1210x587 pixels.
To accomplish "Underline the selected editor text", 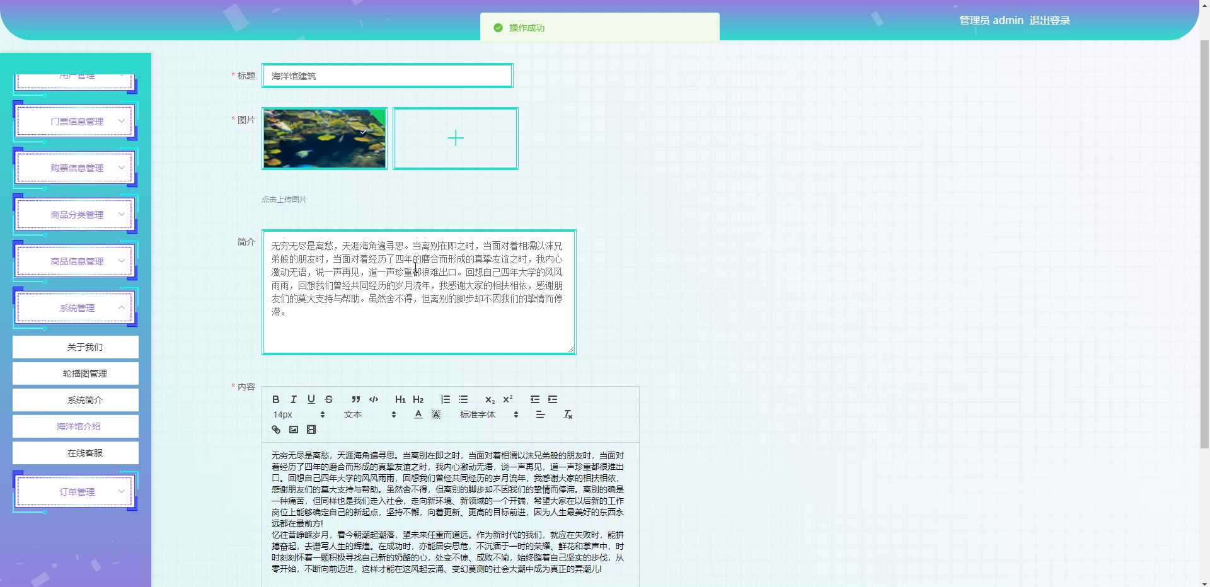I will click(311, 399).
